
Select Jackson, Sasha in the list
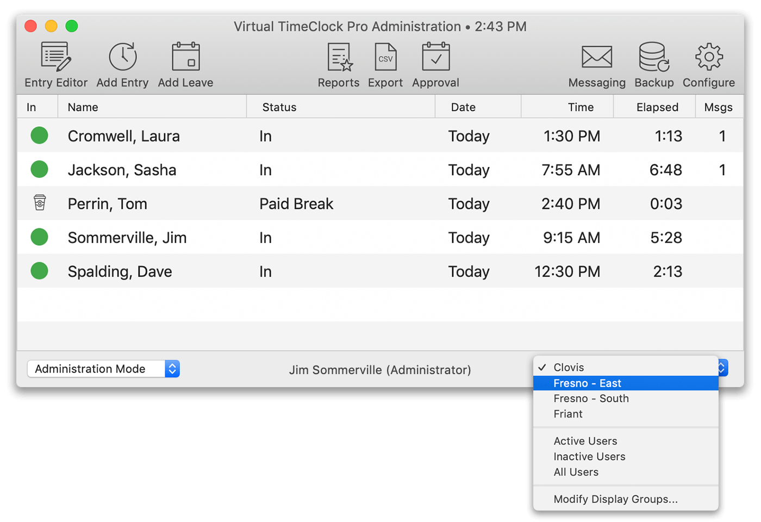coord(122,170)
